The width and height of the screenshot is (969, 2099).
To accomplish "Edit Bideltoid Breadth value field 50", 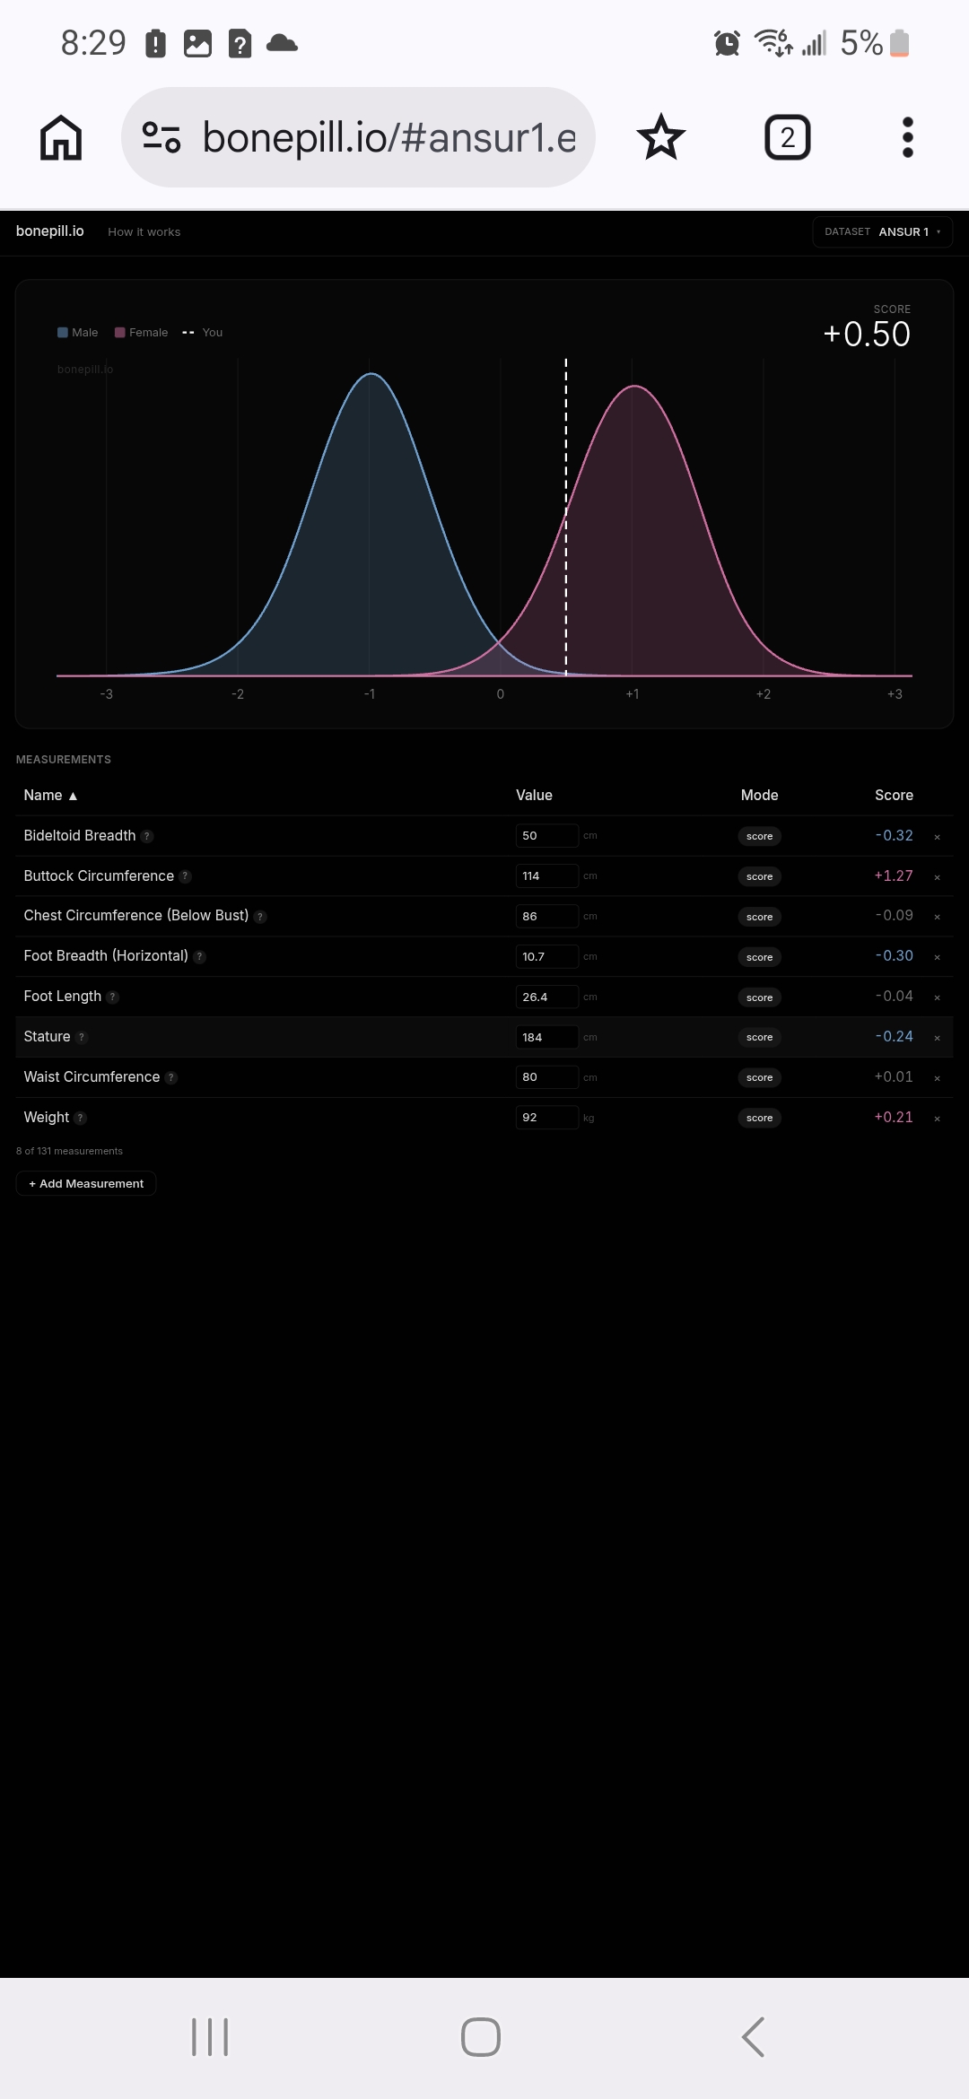I will (547, 836).
